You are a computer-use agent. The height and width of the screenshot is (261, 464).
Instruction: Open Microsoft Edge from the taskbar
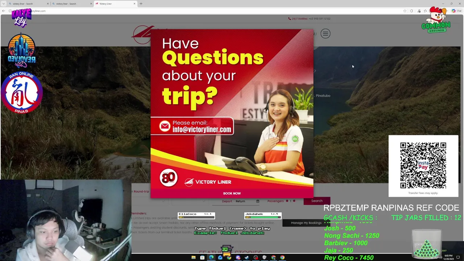[x=211, y=258]
